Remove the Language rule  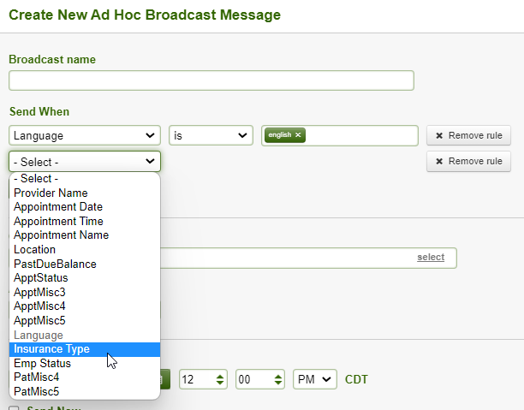[468, 135]
